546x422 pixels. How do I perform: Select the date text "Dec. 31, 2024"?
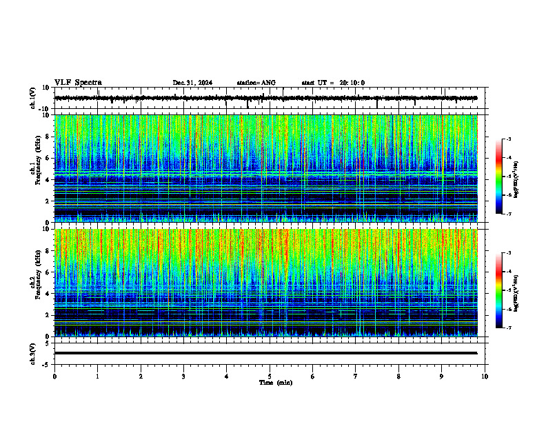click(x=192, y=83)
